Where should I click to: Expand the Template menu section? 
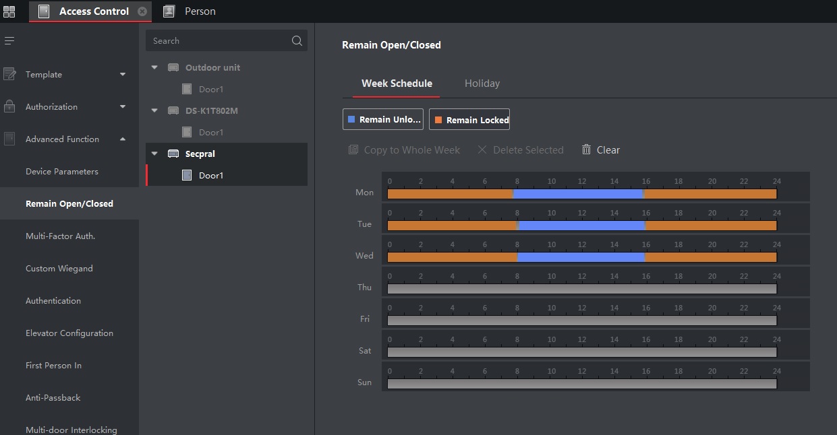[x=122, y=75]
